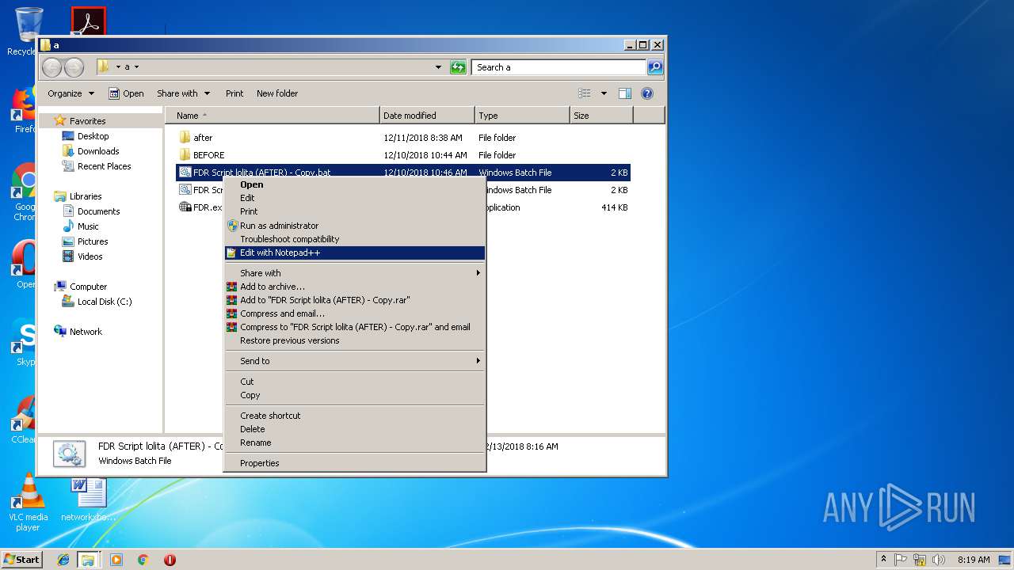The image size is (1014, 570).
Task: Sort by the Name column header
Action: pos(273,116)
